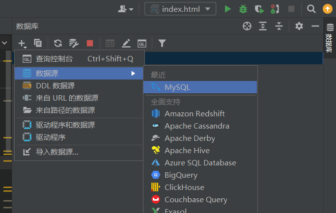Attach the debugger to a process
This screenshot has height=213, width=336.
(x=275, y=9)
